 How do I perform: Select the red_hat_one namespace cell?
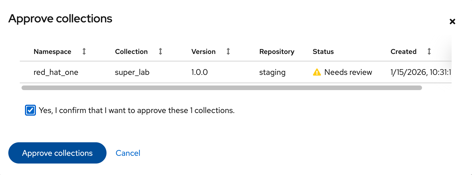click(x=56, y=72)
